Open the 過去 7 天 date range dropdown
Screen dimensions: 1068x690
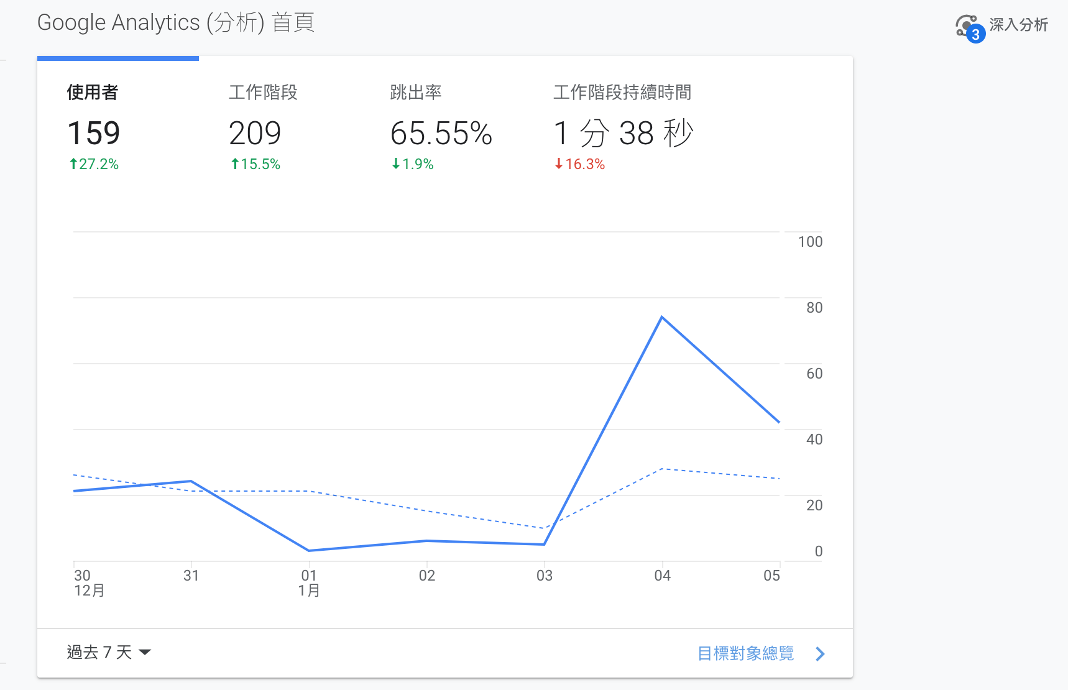[109, 652]
